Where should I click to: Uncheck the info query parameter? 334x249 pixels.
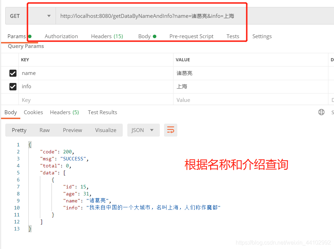point(13,87)
